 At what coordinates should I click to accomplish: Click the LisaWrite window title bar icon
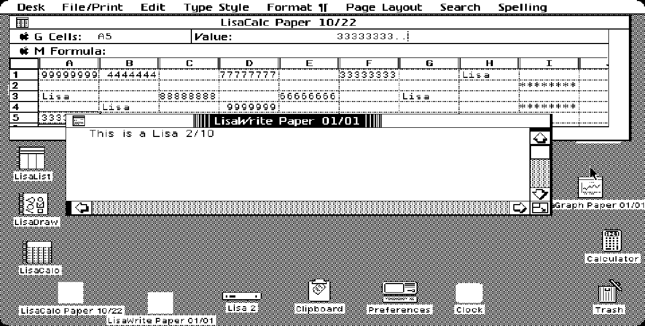pyautogui.click(x=78, y=121)
